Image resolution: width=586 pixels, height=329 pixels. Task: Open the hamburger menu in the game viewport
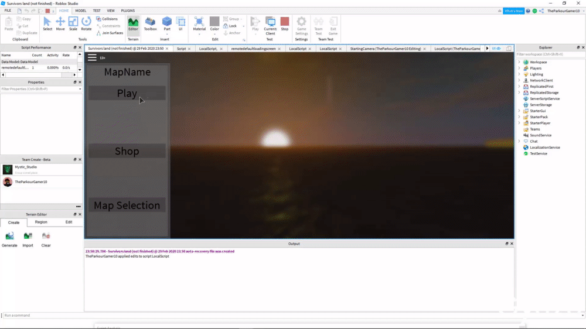pyautogui.click(x=92, y=57)
